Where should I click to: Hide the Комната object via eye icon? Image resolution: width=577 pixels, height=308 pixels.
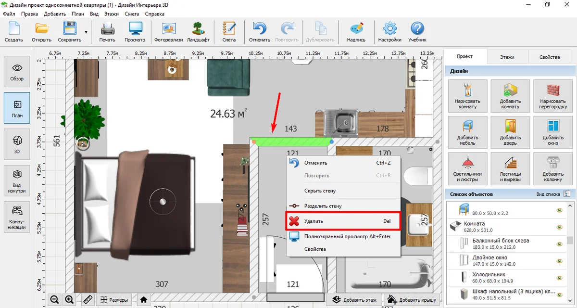click(559, 227)
